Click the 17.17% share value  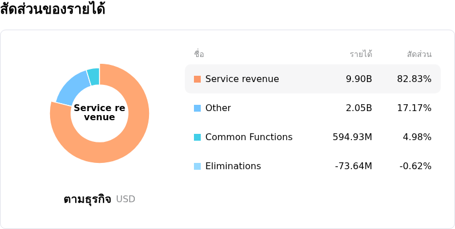pos(414,108)
